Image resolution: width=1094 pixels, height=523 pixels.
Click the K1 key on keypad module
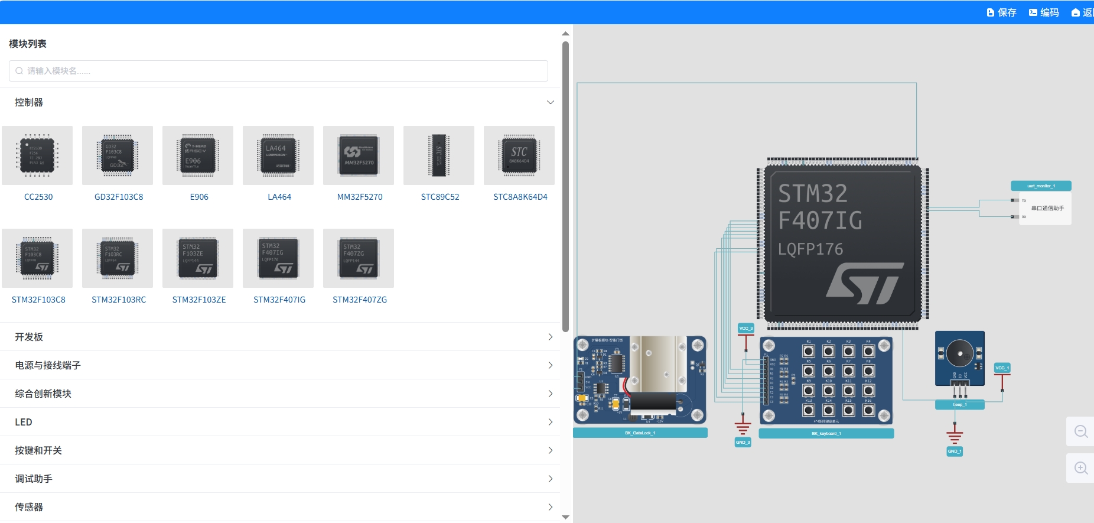click(809, 351)
